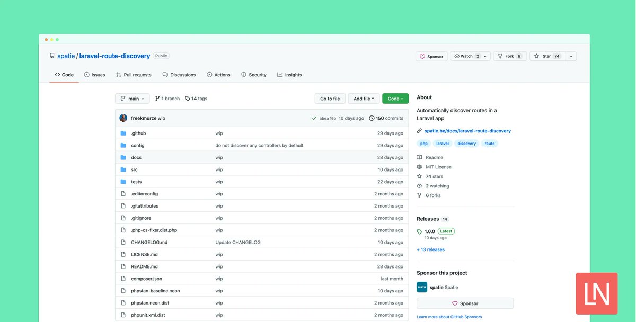View the 150 commits history
The width and height of the screenshot is (636, 322).
click(386, 118)
